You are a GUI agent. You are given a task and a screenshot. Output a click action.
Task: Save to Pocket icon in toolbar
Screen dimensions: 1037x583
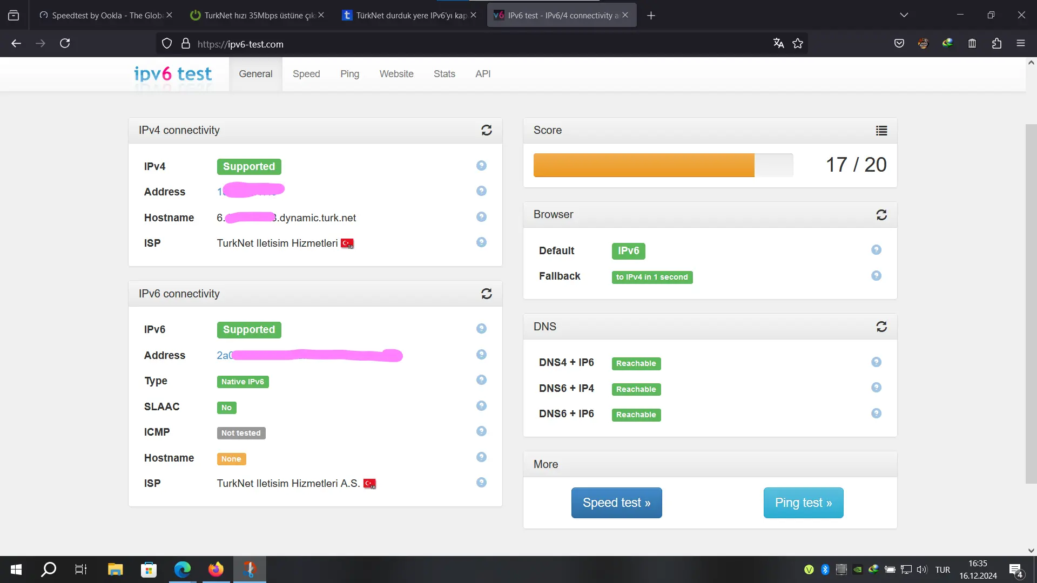click(x=899, y=43)
